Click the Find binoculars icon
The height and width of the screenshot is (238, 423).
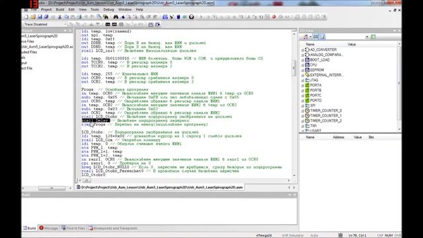click(116, 17)
